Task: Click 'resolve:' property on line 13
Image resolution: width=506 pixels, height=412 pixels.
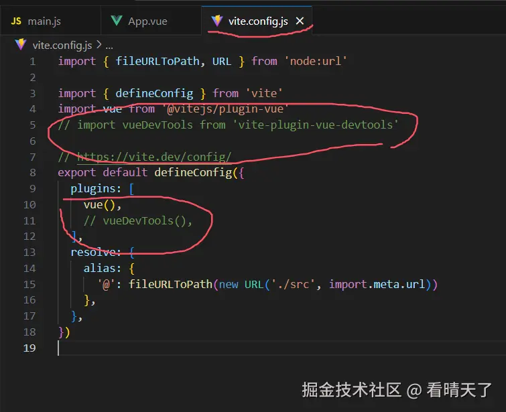Action: [x=96, y=252]
